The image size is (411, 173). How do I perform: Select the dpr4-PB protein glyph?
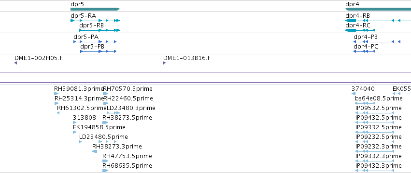pos(377,42)
